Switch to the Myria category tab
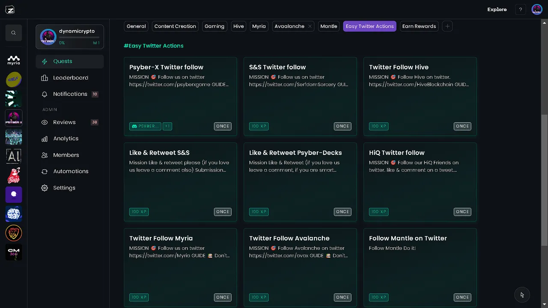The image size is (548, 308). [259, 26]
